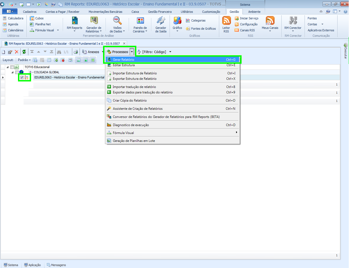Open Gerador de Saída

(x=161, y=25)
